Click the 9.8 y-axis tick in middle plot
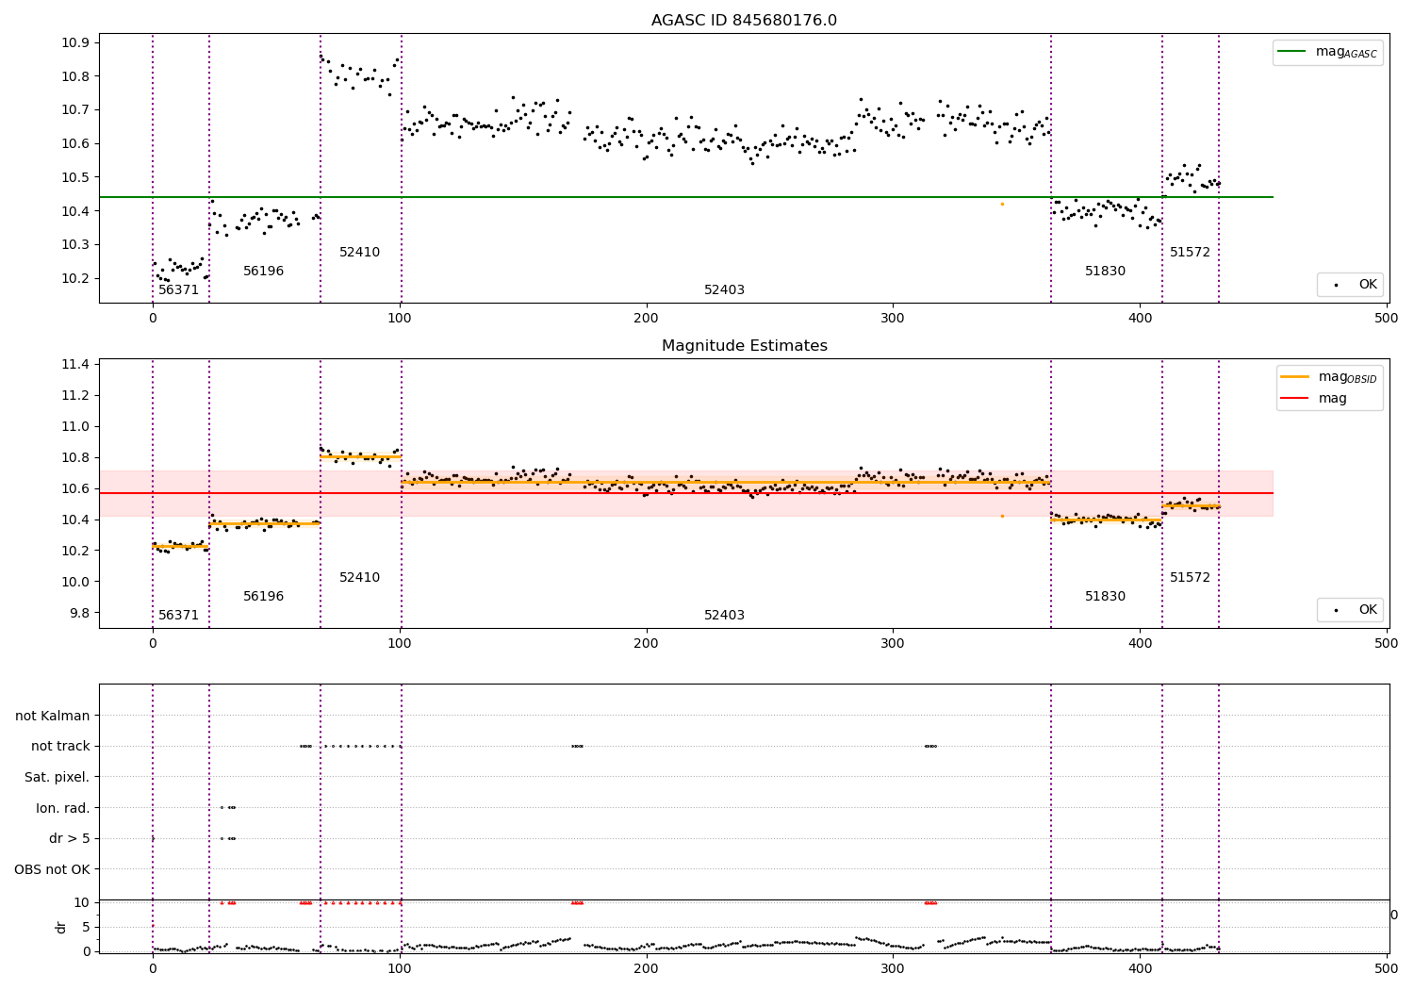The width and height of the screenshot is (1414, 990). pyautogui.click(x=78, y=613)
